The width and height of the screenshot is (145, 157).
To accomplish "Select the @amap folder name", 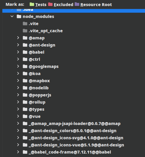I will click(37, 38).
